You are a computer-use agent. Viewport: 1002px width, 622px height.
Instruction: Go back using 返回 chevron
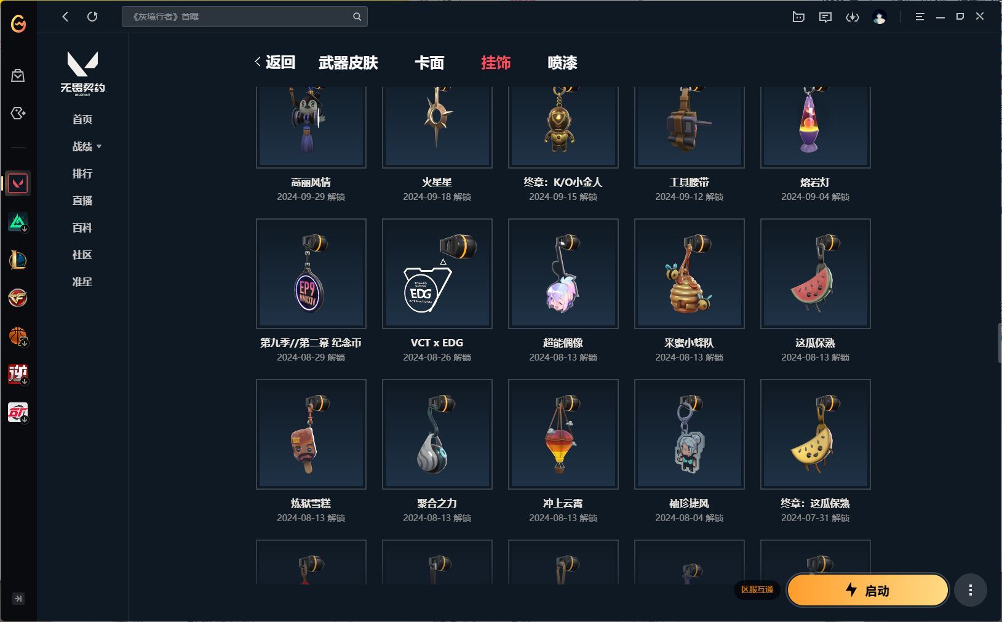point(275,62)
